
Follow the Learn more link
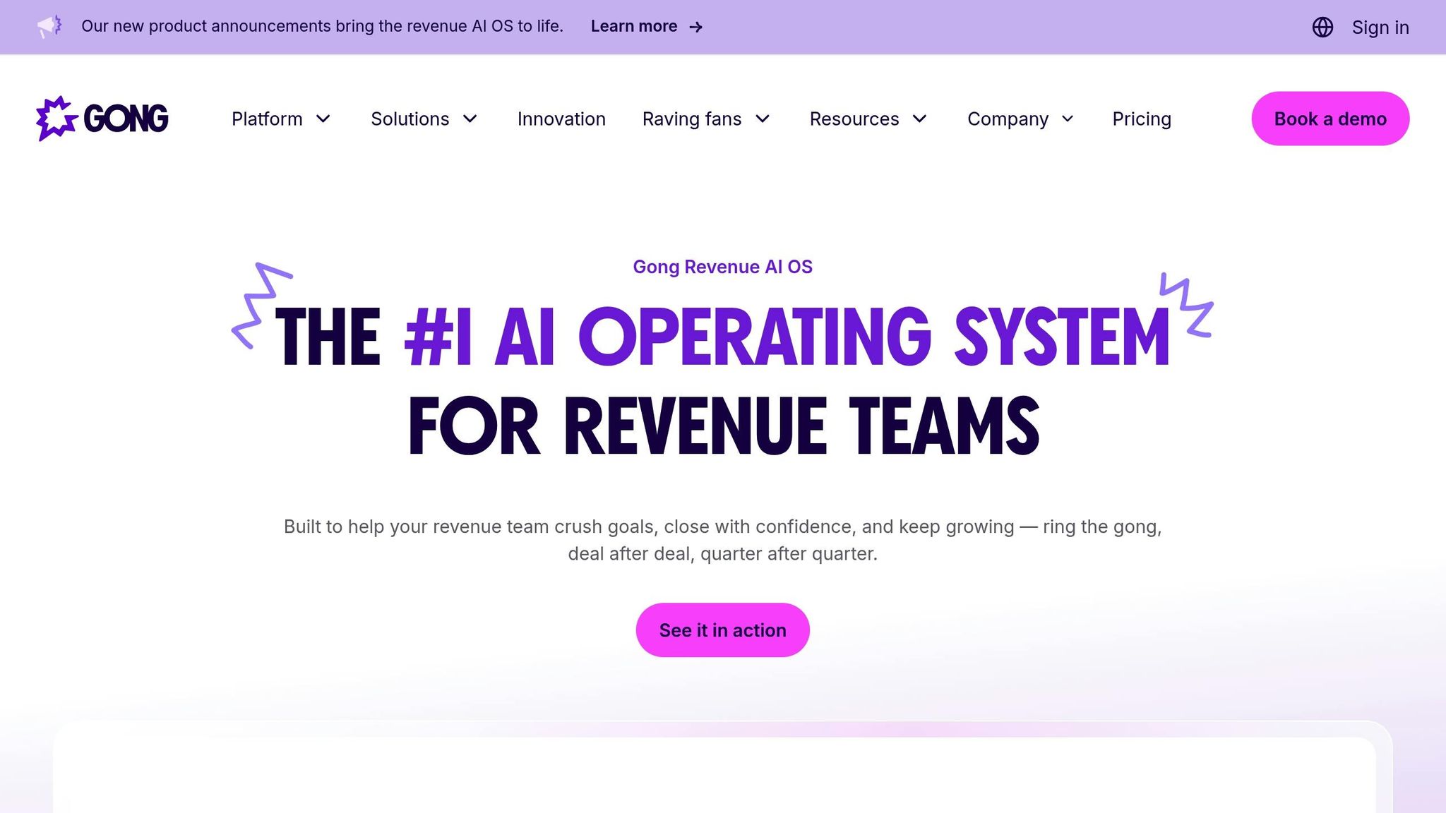point(633,27)
